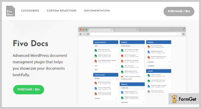Collapse the 2016 group in Annual Reports
Viewport: 201px width, 109px height.
pos(116,46)
